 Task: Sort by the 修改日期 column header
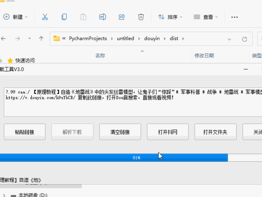point(204,55)
